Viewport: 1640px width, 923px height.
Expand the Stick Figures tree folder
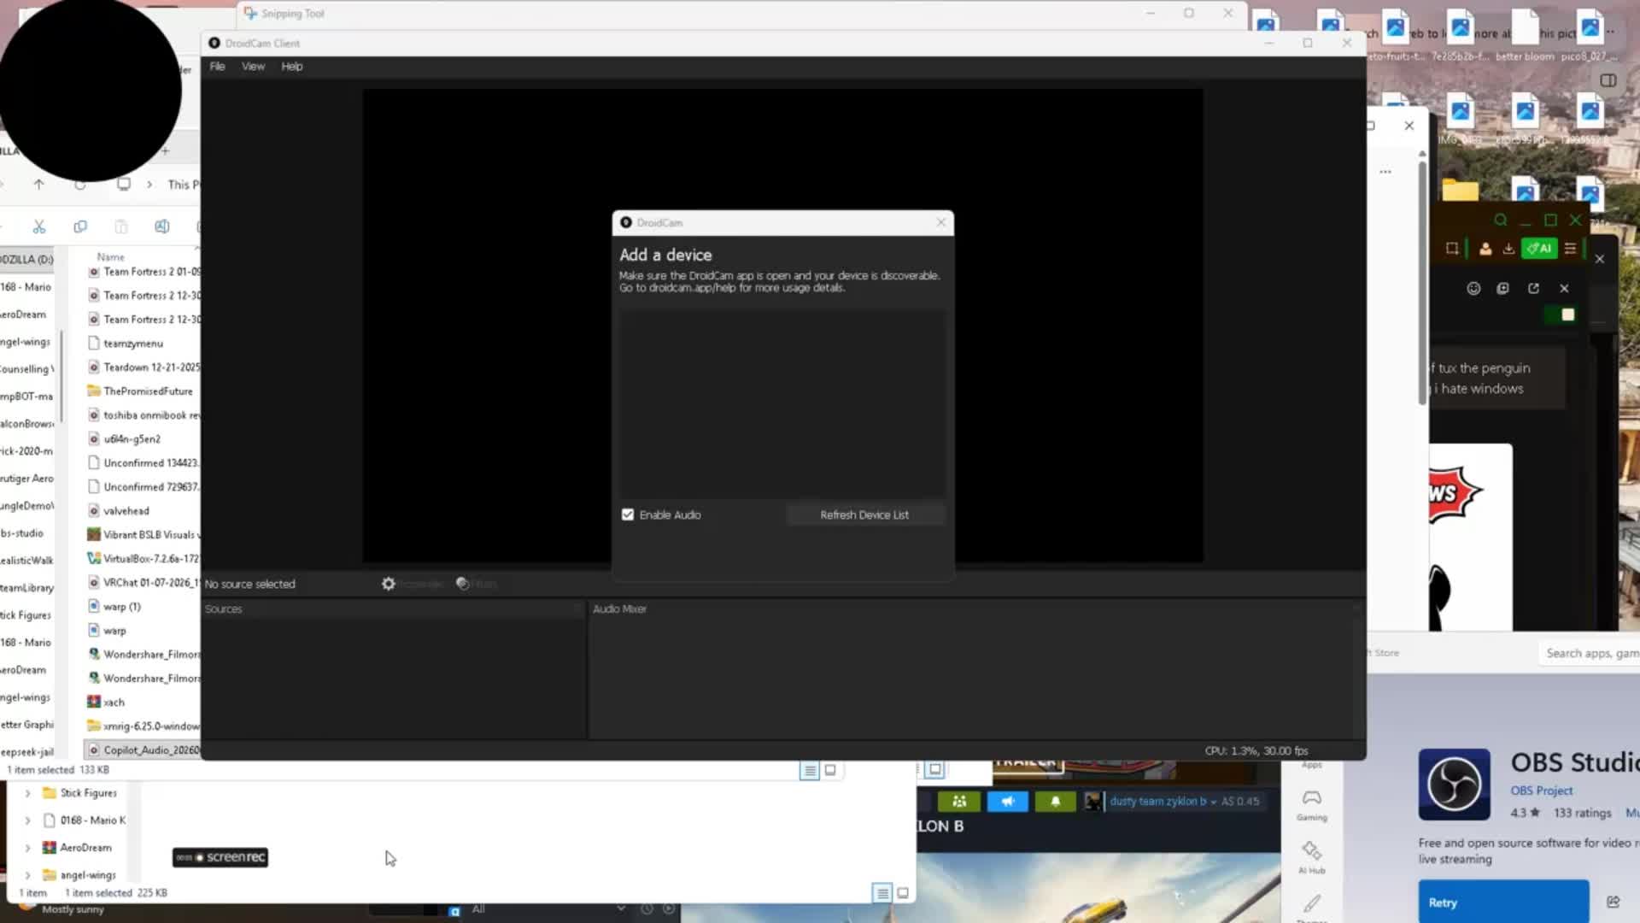27,793
